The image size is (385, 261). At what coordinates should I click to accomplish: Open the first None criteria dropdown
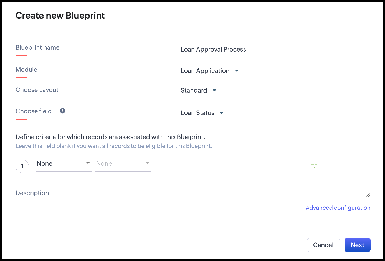(x=64, y=164)
